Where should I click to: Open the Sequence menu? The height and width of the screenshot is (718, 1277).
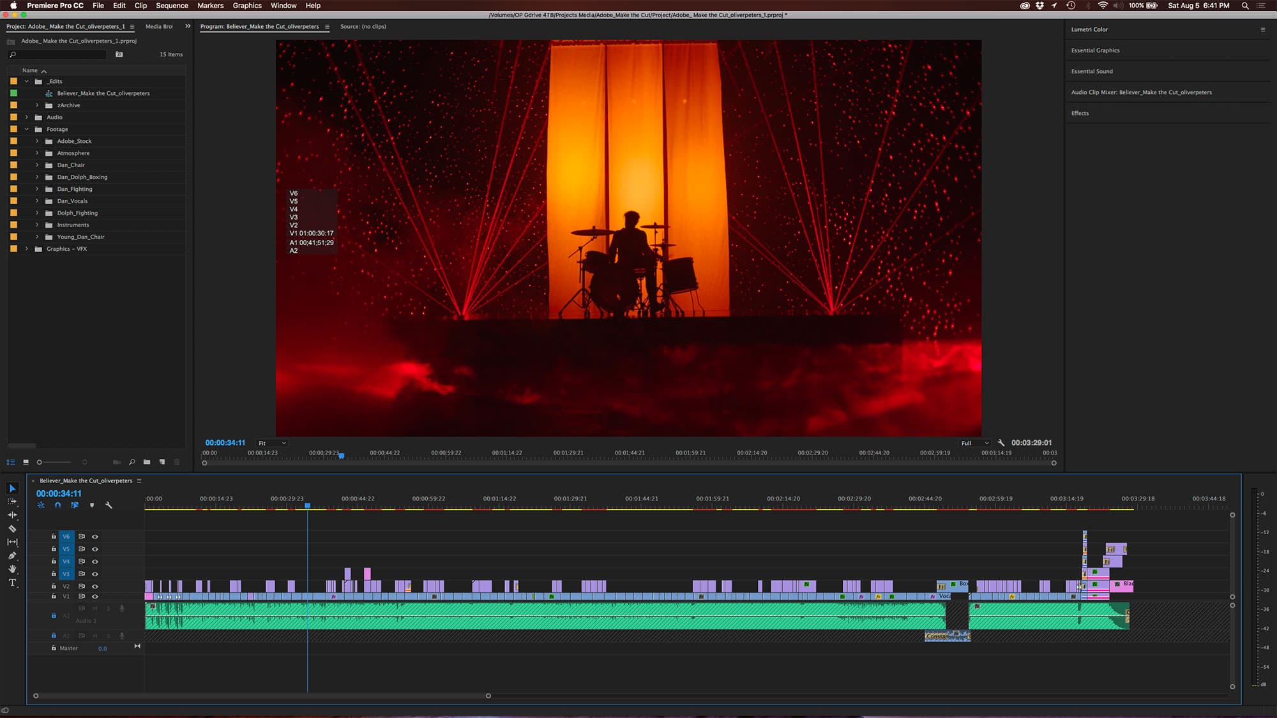click(172, 6)
